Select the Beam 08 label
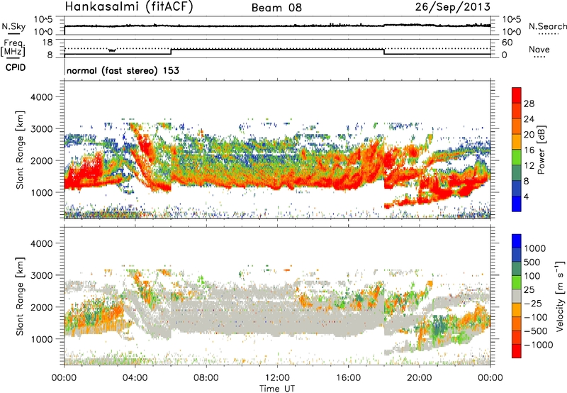The height and width of the screenshot is (393, 567). click(x=276, y=8)
